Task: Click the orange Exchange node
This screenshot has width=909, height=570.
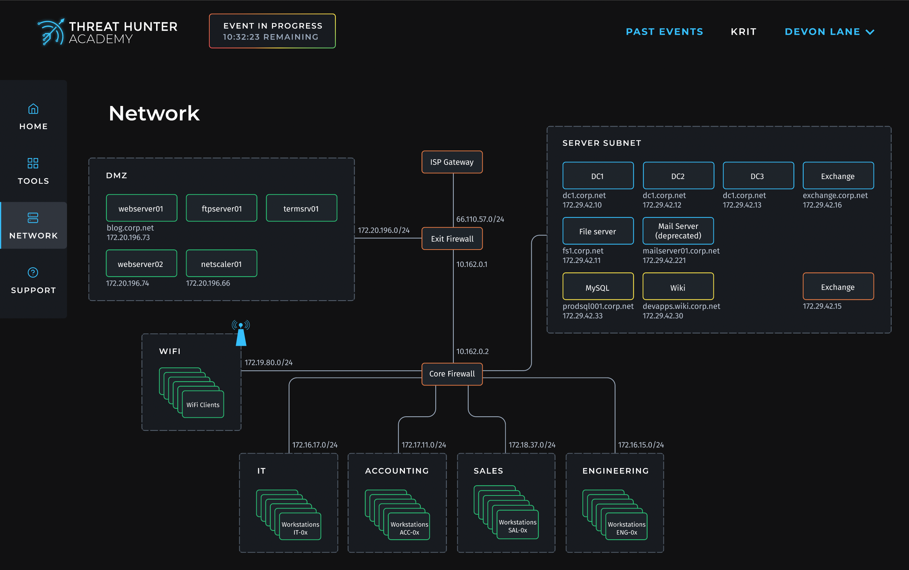Action: [x=838, y=286]
